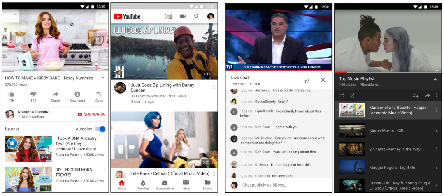The width and height of the screenshot is (444, 196).
Task: Play Gunna - Oh Okay ft. Young Thug
Action: click(388, 186)
